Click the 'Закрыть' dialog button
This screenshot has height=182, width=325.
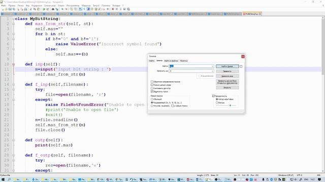227,87
